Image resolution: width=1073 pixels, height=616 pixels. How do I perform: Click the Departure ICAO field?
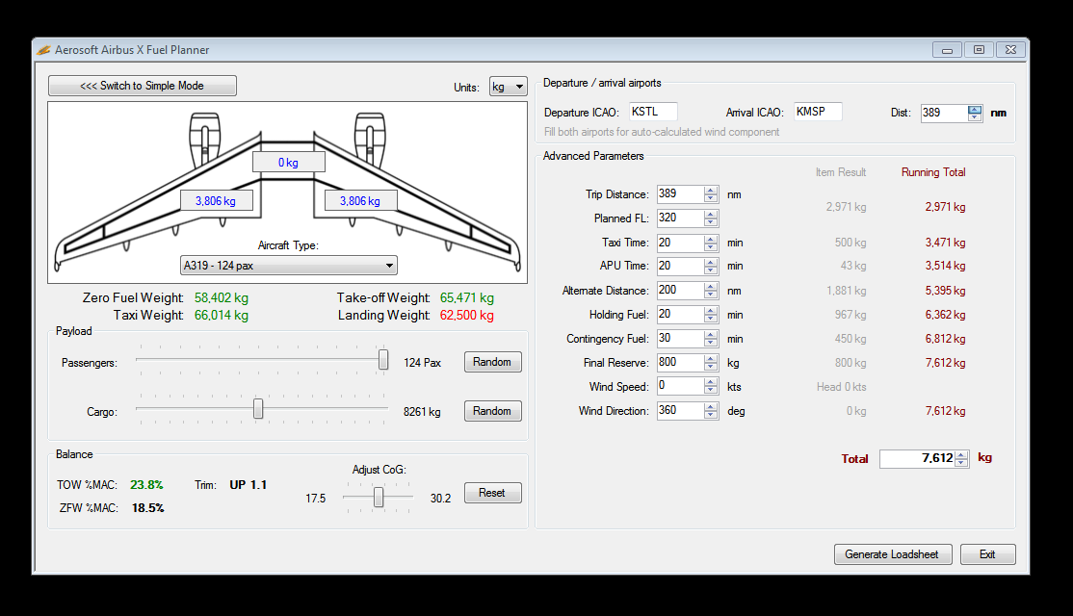653,112
